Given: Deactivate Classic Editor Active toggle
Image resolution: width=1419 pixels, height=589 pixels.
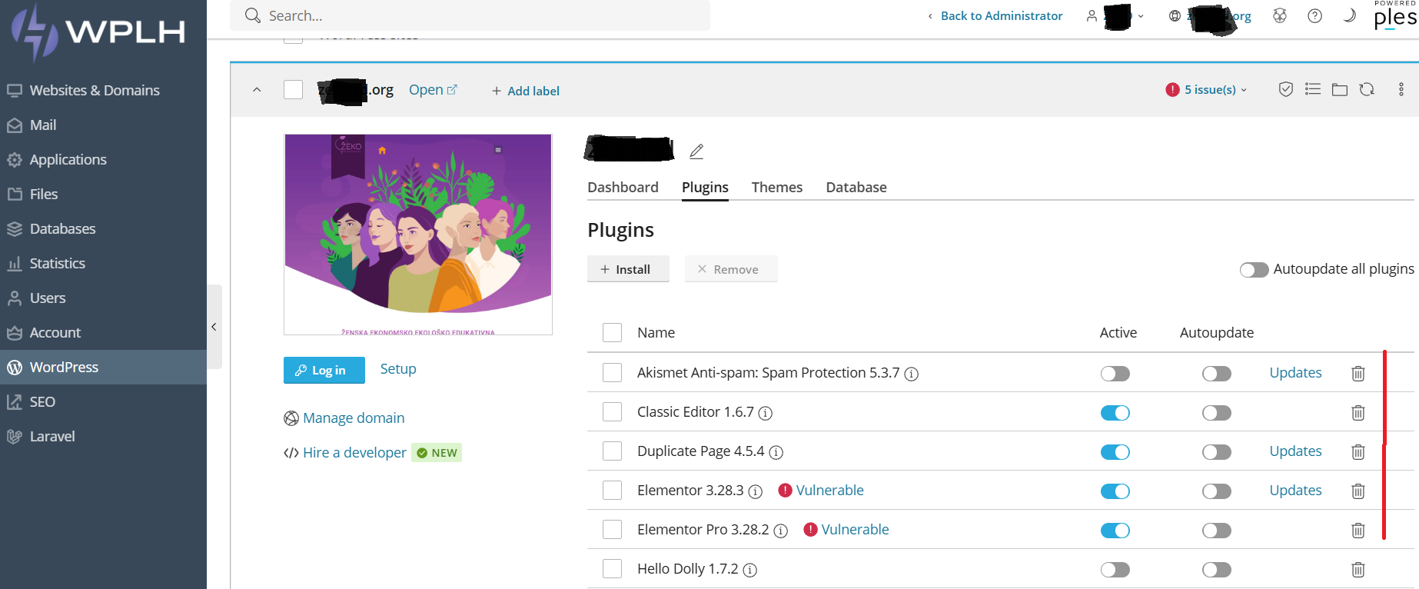Looking at the screenshot, I should click(1115, 413).
